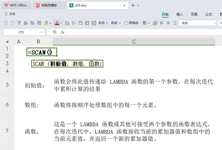The height and width of the screenshot is (150, 222).
Task: Click the merge cells icon
Action: pos(87,23)
